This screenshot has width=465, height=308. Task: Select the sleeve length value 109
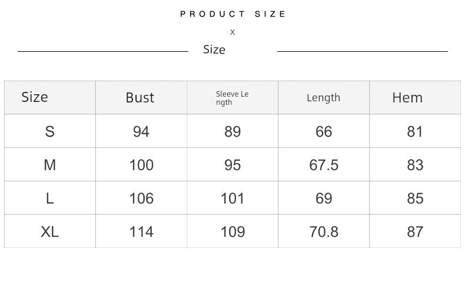pyautogui.click(x=232, y=232)
